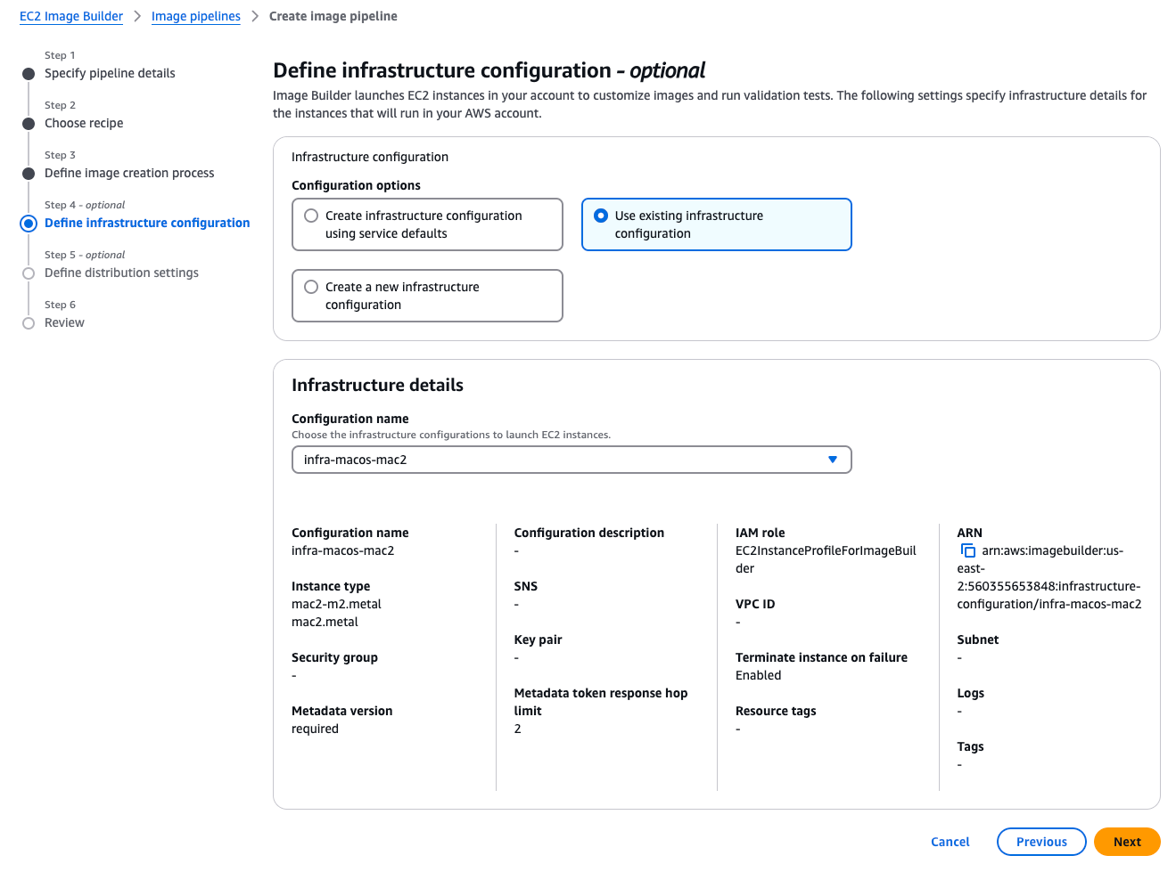1176x880 pixels.
Task: Copy the ARN using the copy icon
Action: click(968, 550)
